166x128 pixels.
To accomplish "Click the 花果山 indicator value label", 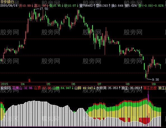I will pos(22,88).
